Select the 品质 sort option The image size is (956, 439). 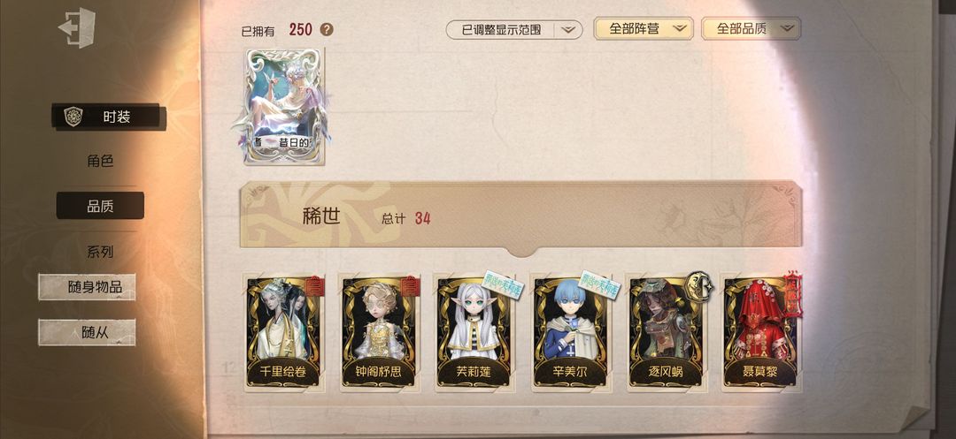click(x=100, y=206)
